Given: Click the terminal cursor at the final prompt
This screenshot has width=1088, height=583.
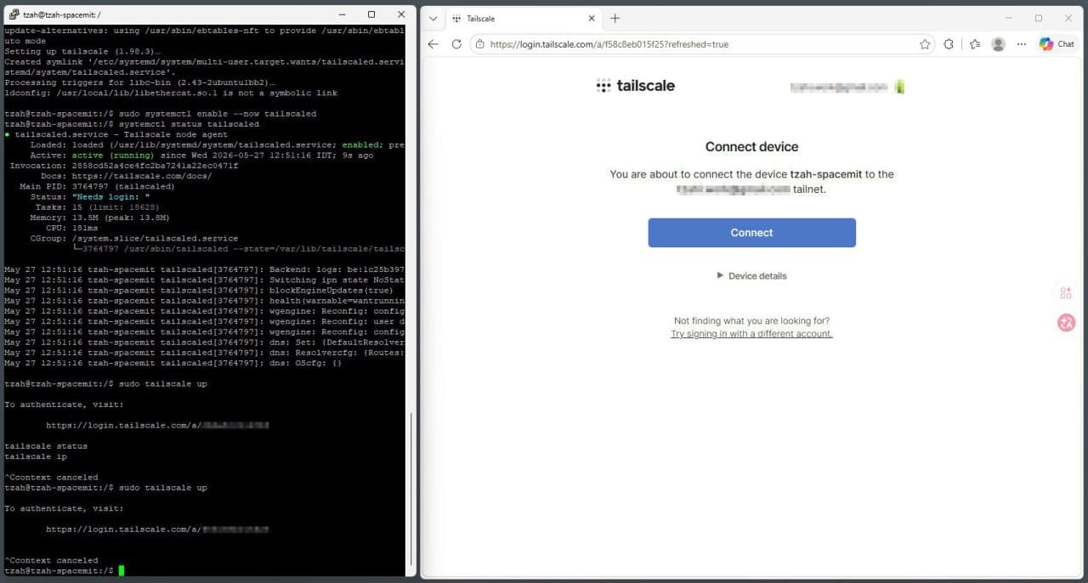Looking at the screenshot, I should [122, 570].
